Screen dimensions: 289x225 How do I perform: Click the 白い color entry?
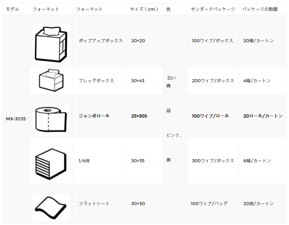click(x=172, y=78)
